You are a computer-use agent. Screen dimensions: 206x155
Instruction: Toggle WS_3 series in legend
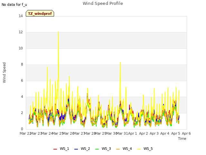coord(103,149)
